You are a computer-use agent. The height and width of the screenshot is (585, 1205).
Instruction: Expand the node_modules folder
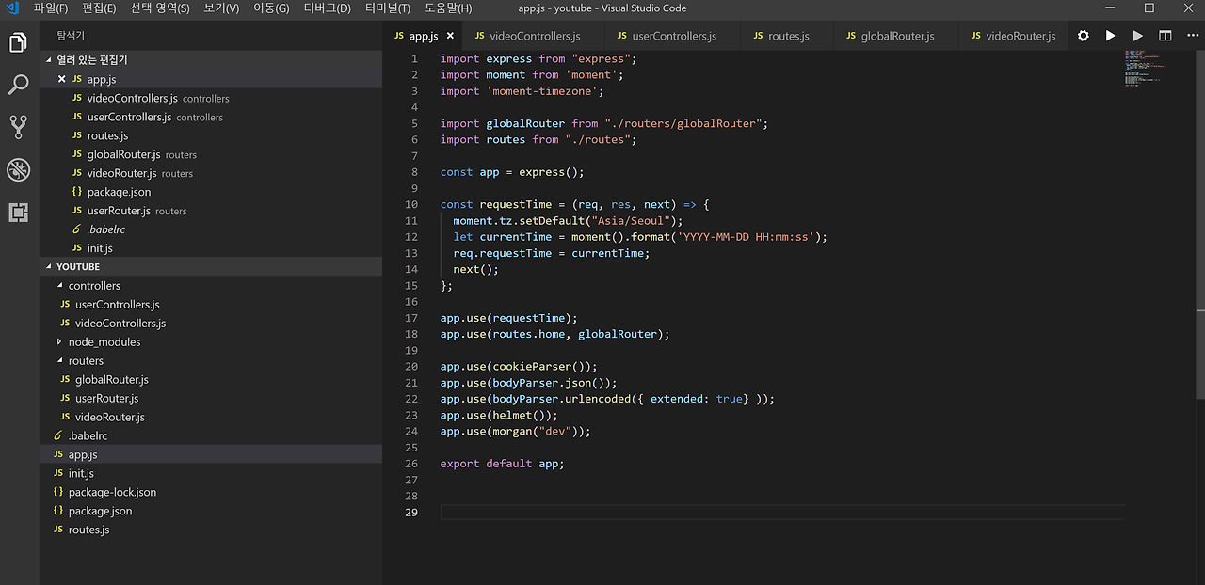(x=104, y=342)
